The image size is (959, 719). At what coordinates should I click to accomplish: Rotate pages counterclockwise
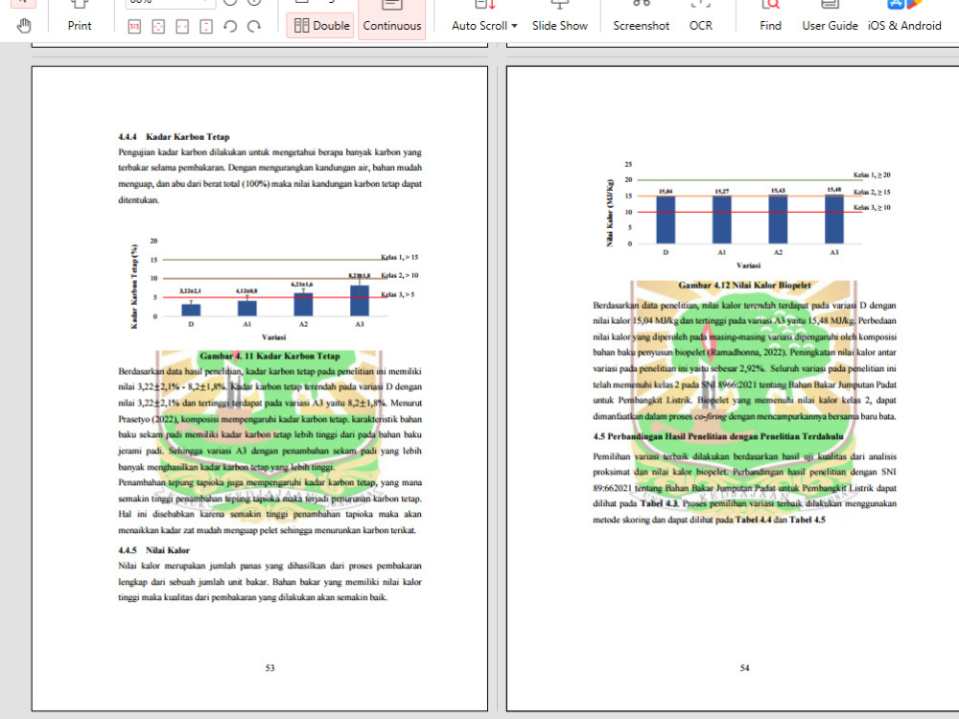[x=230, y=26]
